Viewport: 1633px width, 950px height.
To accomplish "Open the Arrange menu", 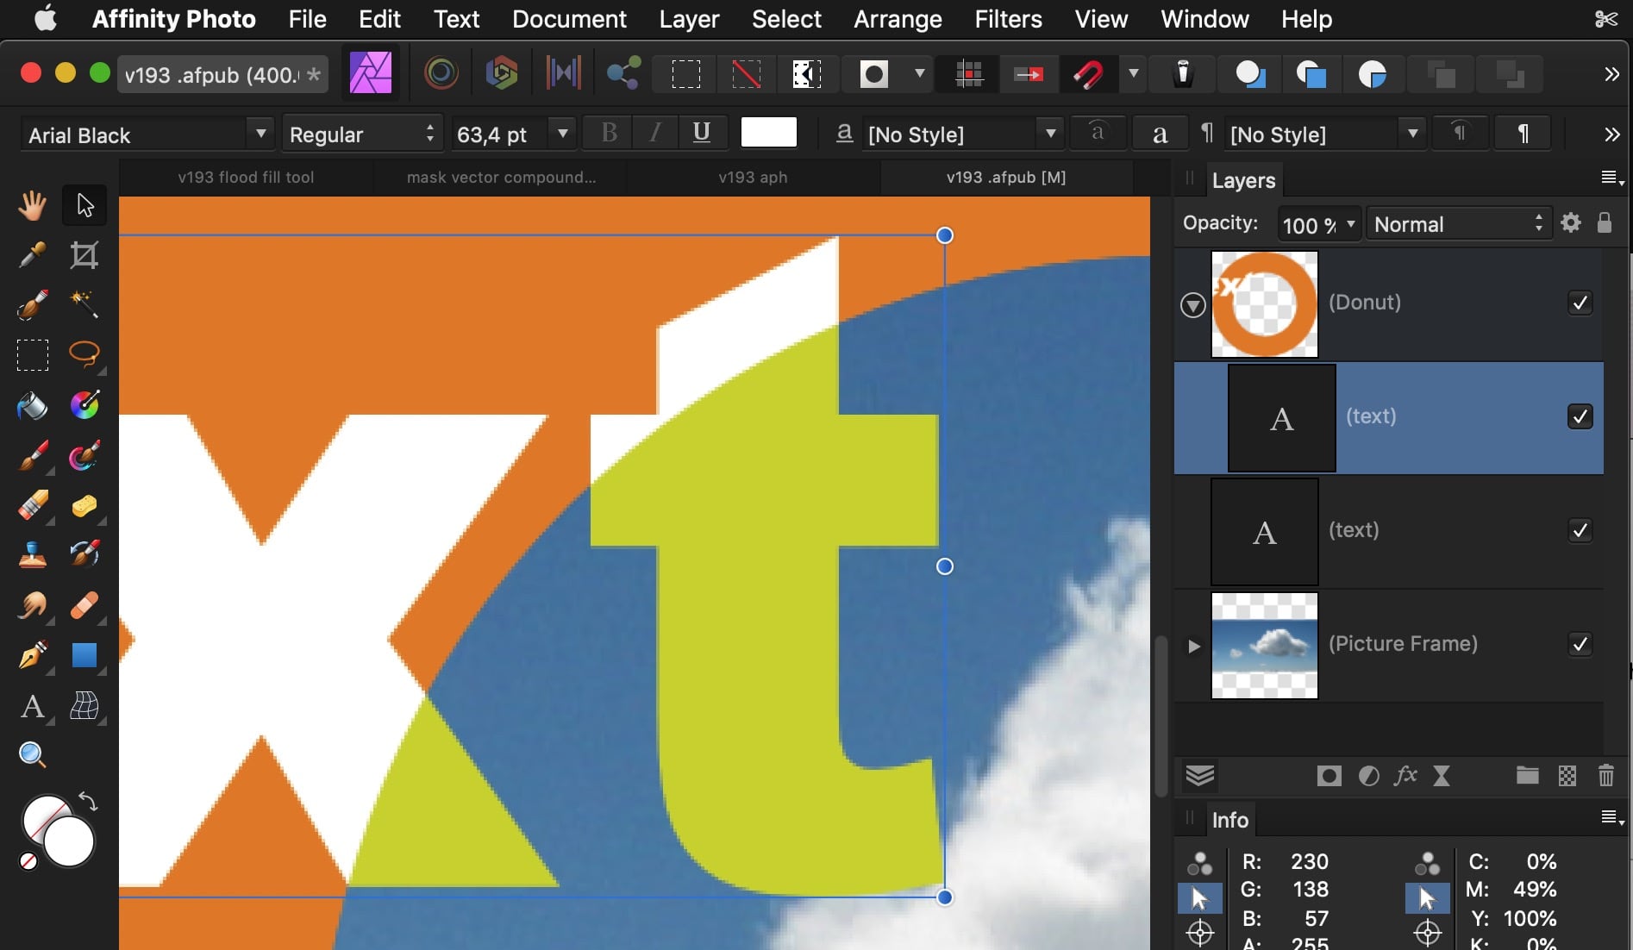I will (898, 19).
